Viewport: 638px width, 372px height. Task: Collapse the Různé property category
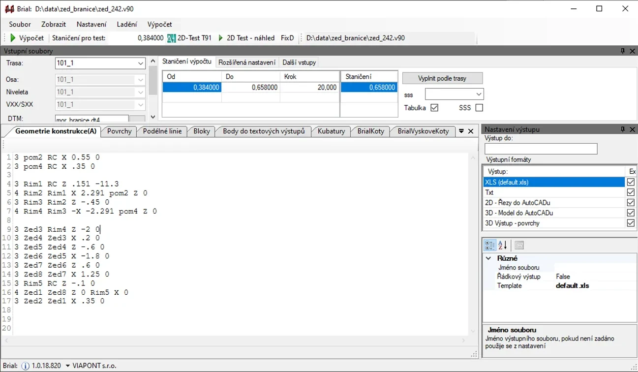tap(488, 258)
